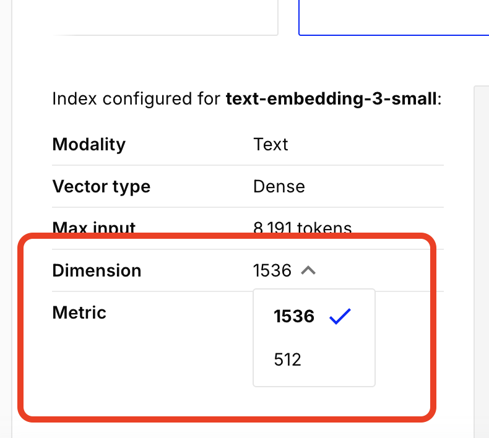This screenshot has width=489, height=438.
Task: Click the 1536 value in Dimension row
Action: tap(272, 270)
